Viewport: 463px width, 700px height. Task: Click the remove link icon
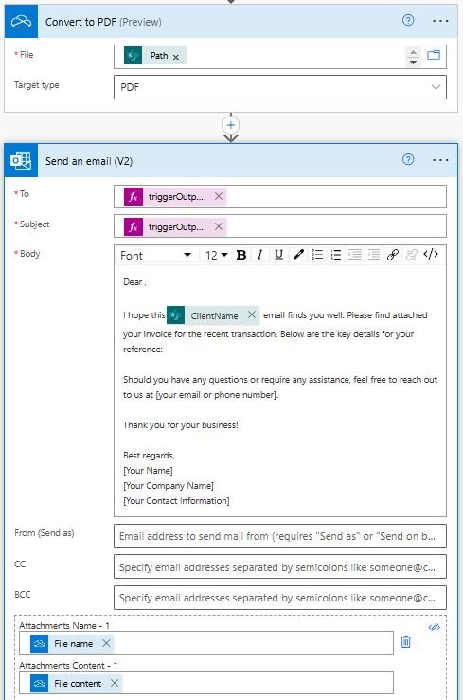click(411, 255)
